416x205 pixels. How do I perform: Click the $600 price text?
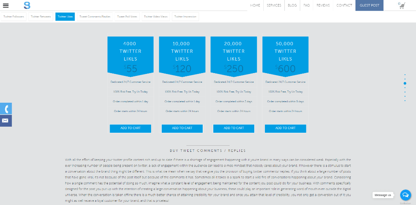coord(286,69)
